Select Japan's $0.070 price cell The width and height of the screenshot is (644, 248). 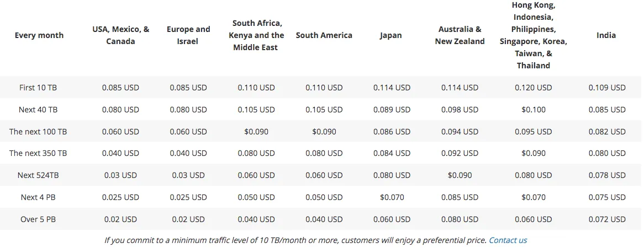click(x=392, y=197)
